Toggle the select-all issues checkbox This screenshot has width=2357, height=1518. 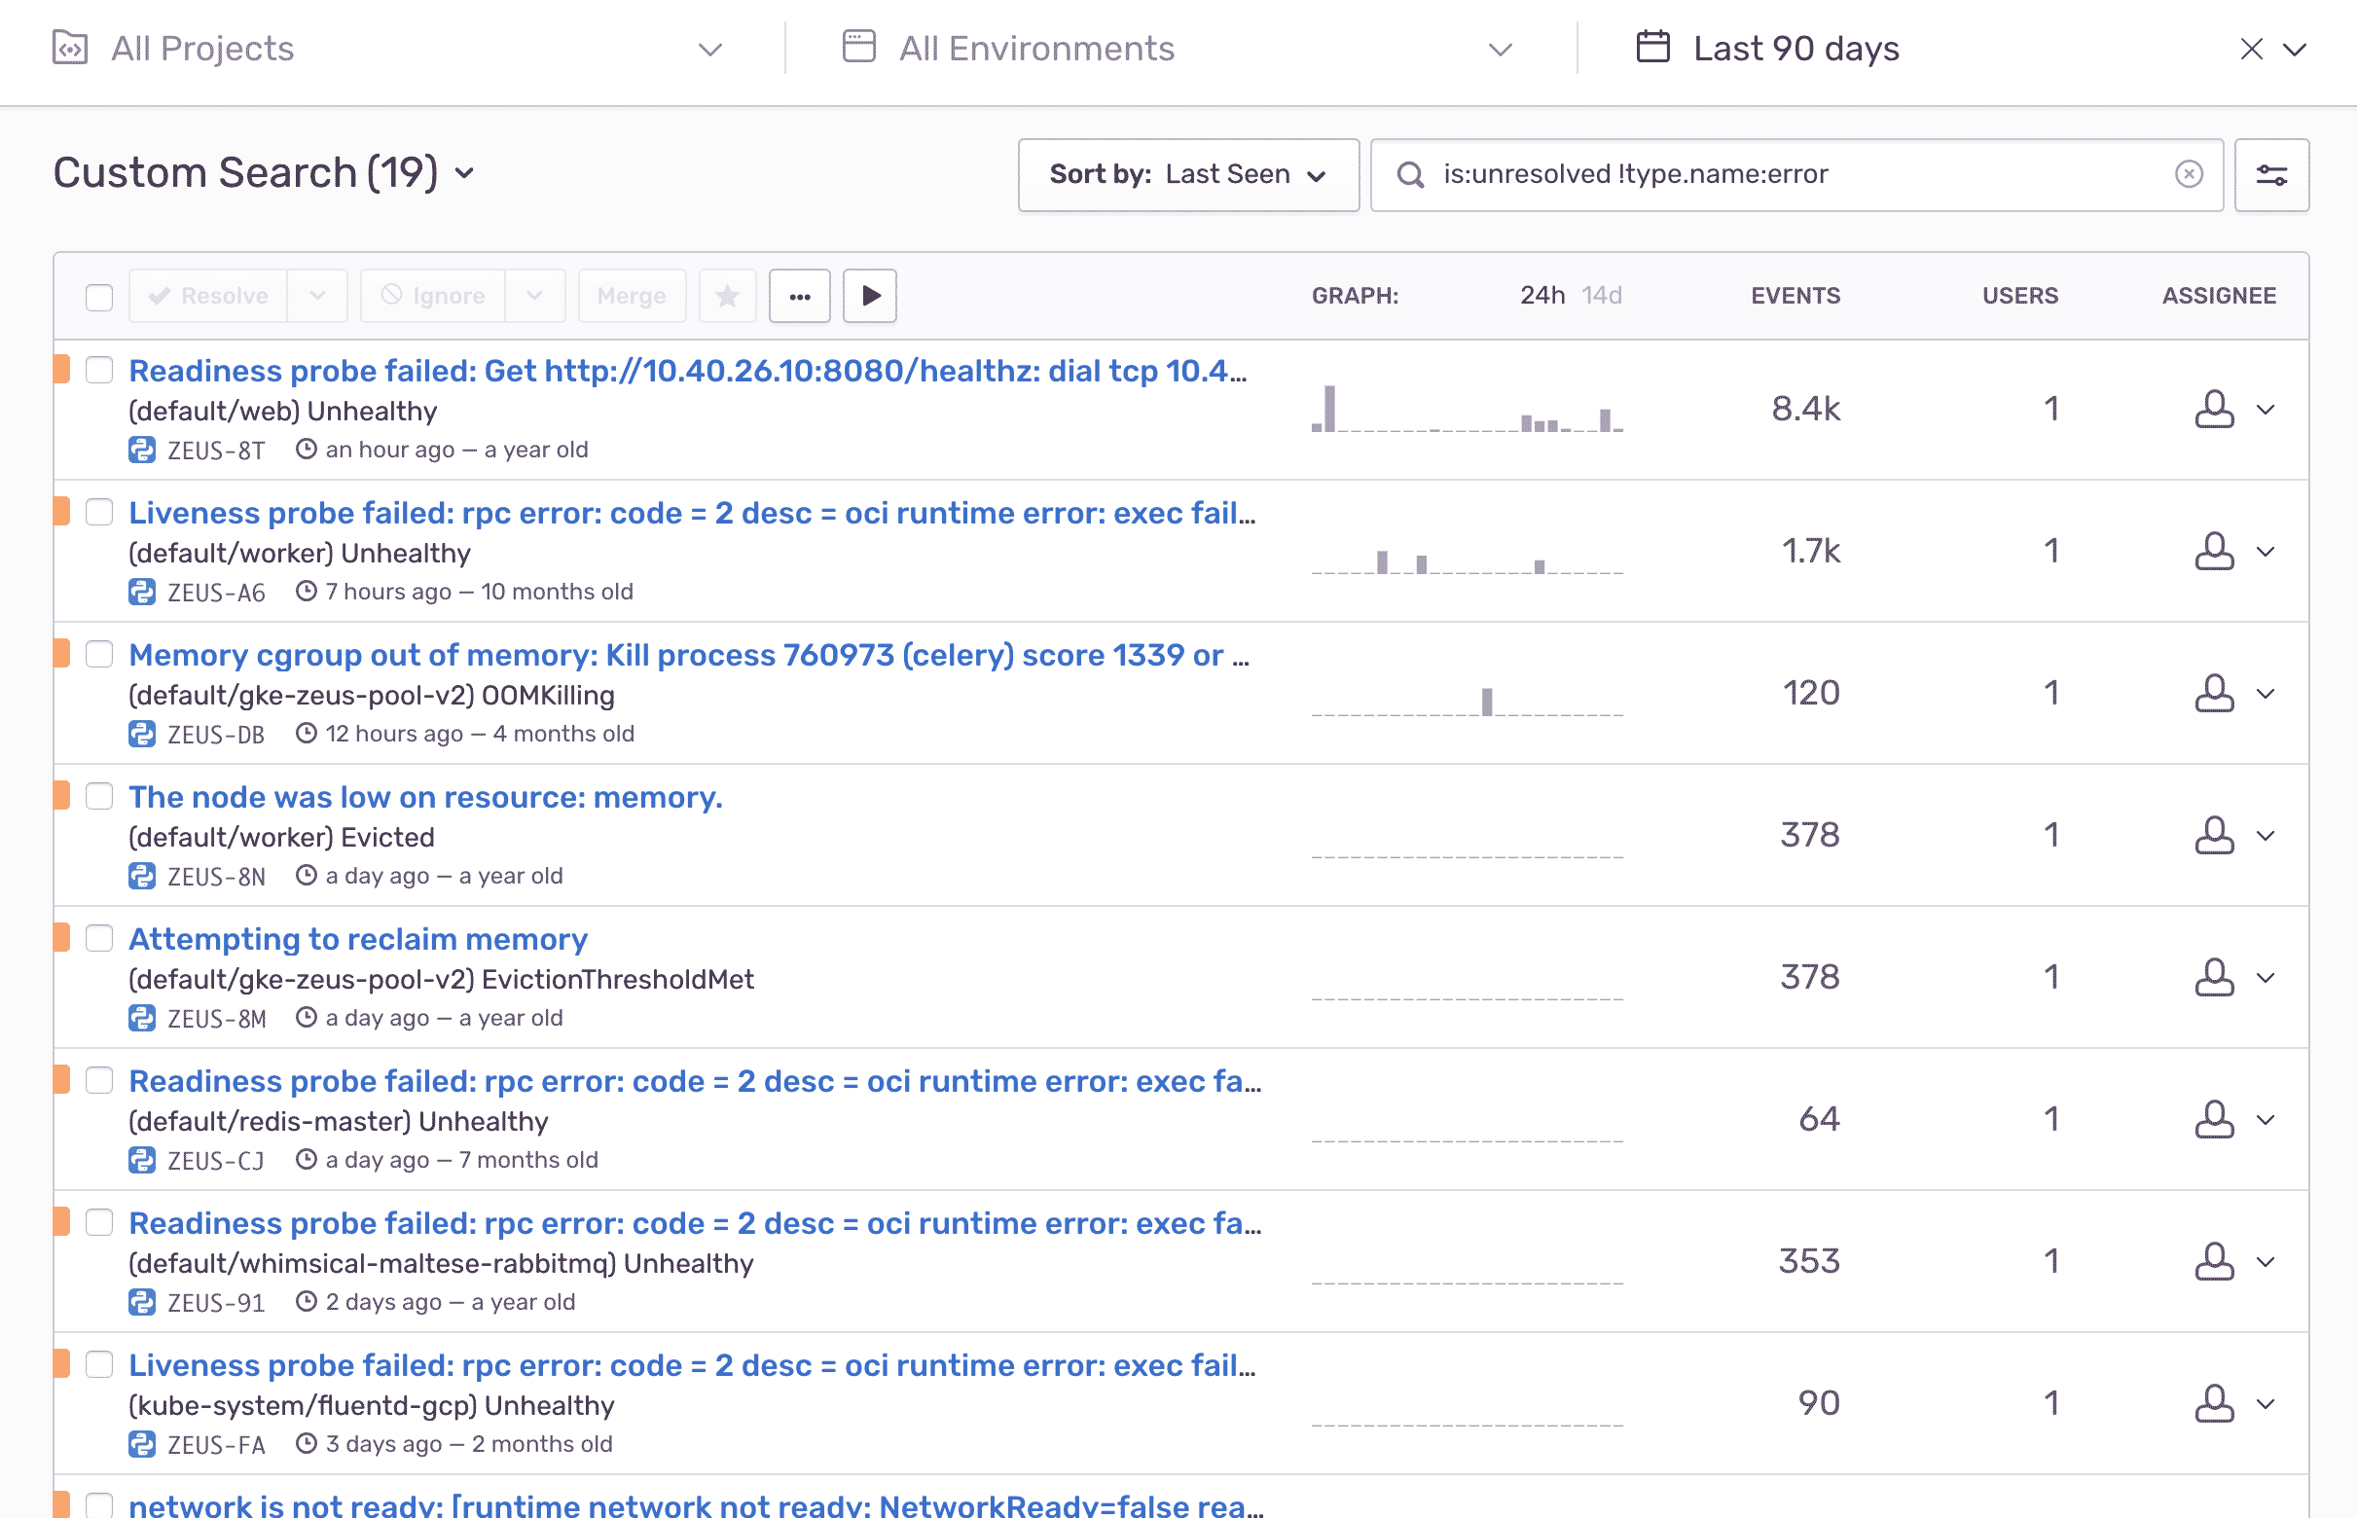click(x=99, y=297)
